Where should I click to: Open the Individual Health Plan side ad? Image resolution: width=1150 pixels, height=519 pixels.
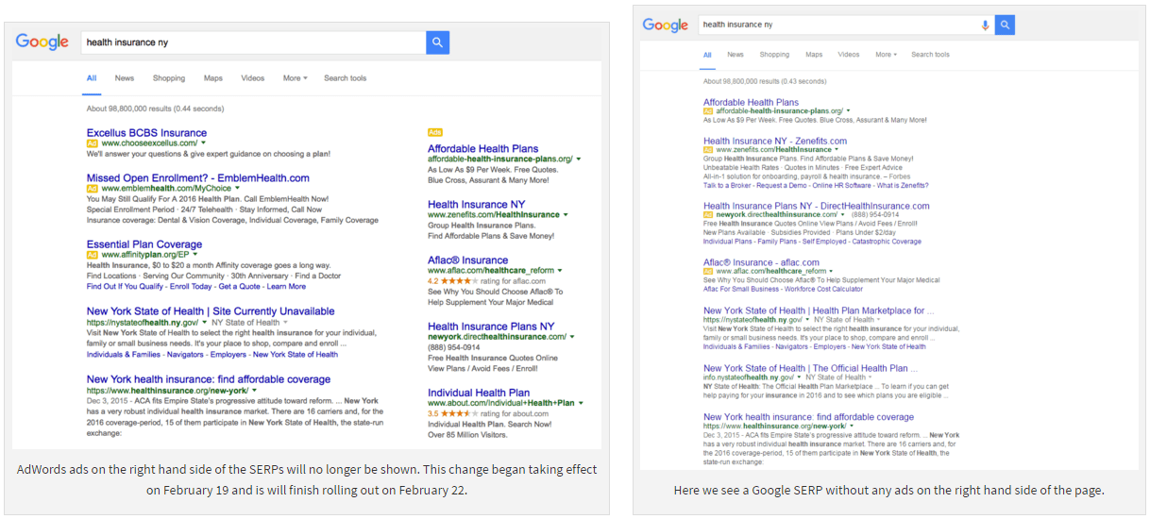point(479,393)
